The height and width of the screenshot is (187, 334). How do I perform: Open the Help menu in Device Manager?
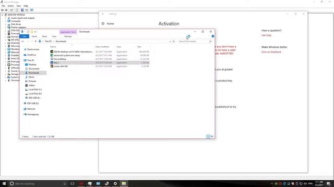26,6
